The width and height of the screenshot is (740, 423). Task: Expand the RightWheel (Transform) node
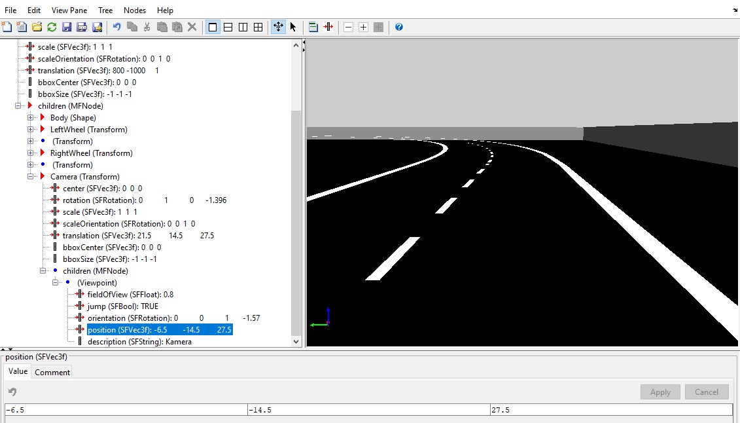[31, 153]
